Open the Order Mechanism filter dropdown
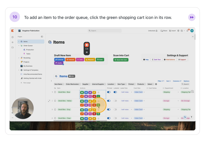The height and width of the screenshot is (141, 205). click(73, 84)
